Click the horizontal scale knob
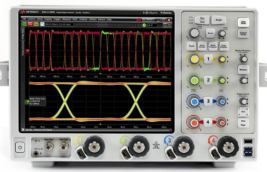 (194, 33)
